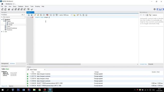Open the search table data tool
Screen dimensions: 164x92
point(28,9)
